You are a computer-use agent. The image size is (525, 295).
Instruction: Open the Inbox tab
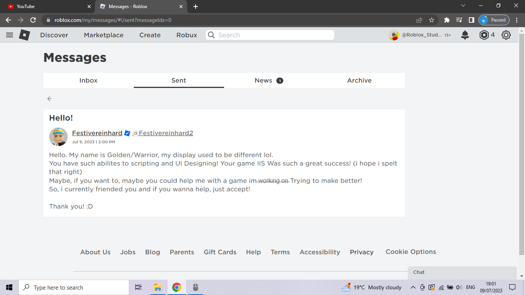88,80
